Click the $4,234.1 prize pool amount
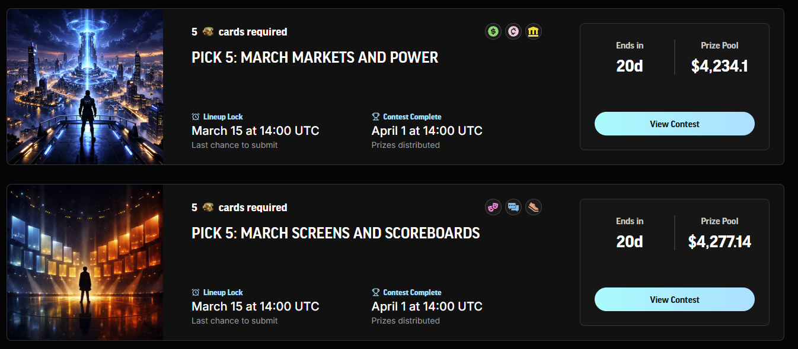The height and width of the screenshot is (349, 798). click(x=719, y=66)
